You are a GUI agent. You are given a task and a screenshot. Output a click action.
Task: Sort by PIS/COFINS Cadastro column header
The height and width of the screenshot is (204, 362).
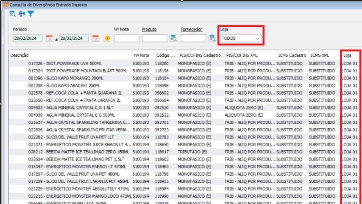pyautogui.click(x=200, y=55)
